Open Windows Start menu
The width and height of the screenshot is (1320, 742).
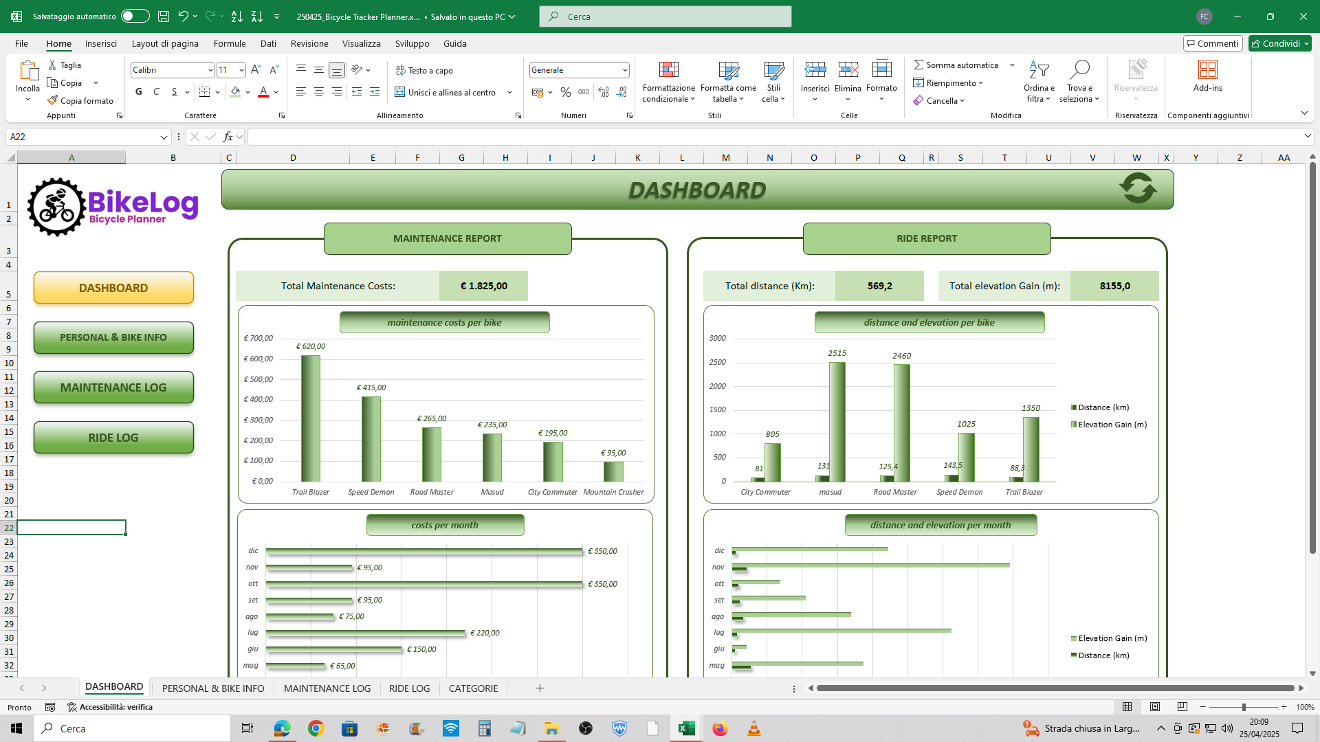pos(16,728)
